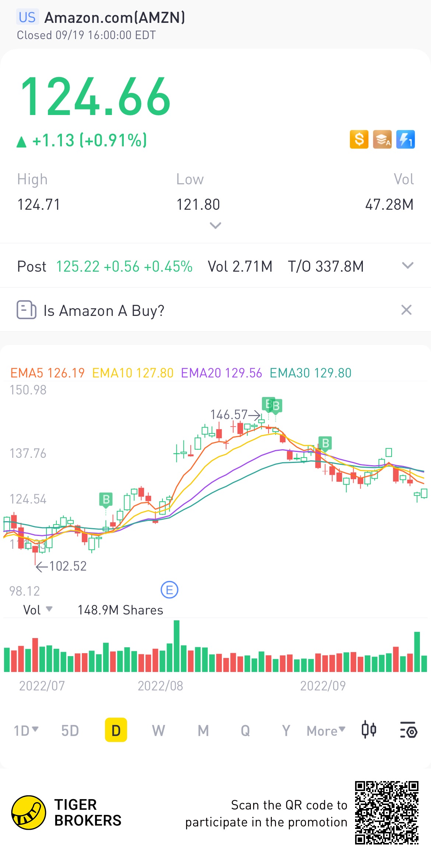Open the More timeframes dropdown
This screenshot has width=431, height=857.
coord(326,731)
